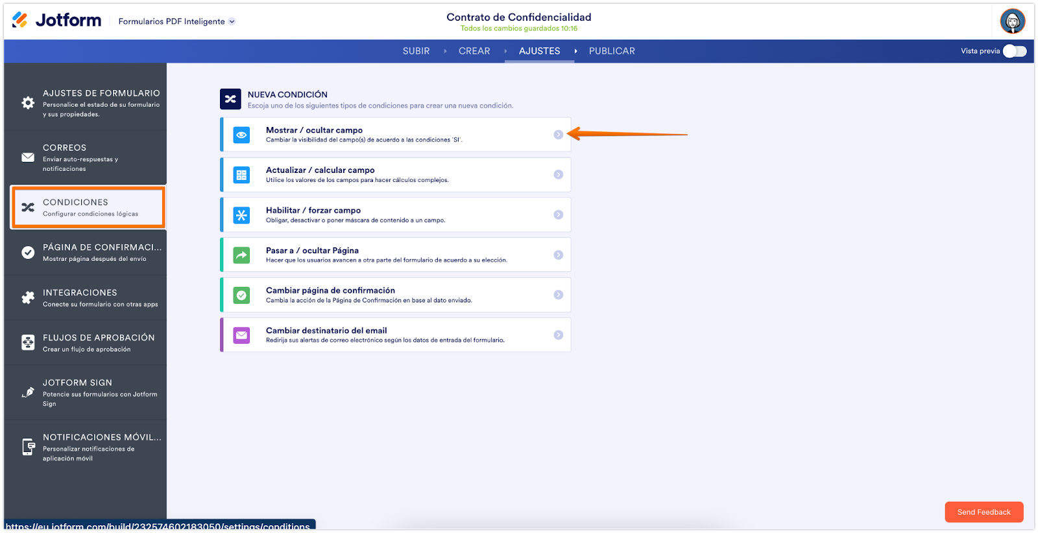Click 'Todos los cambios guardados' status text

519,28
